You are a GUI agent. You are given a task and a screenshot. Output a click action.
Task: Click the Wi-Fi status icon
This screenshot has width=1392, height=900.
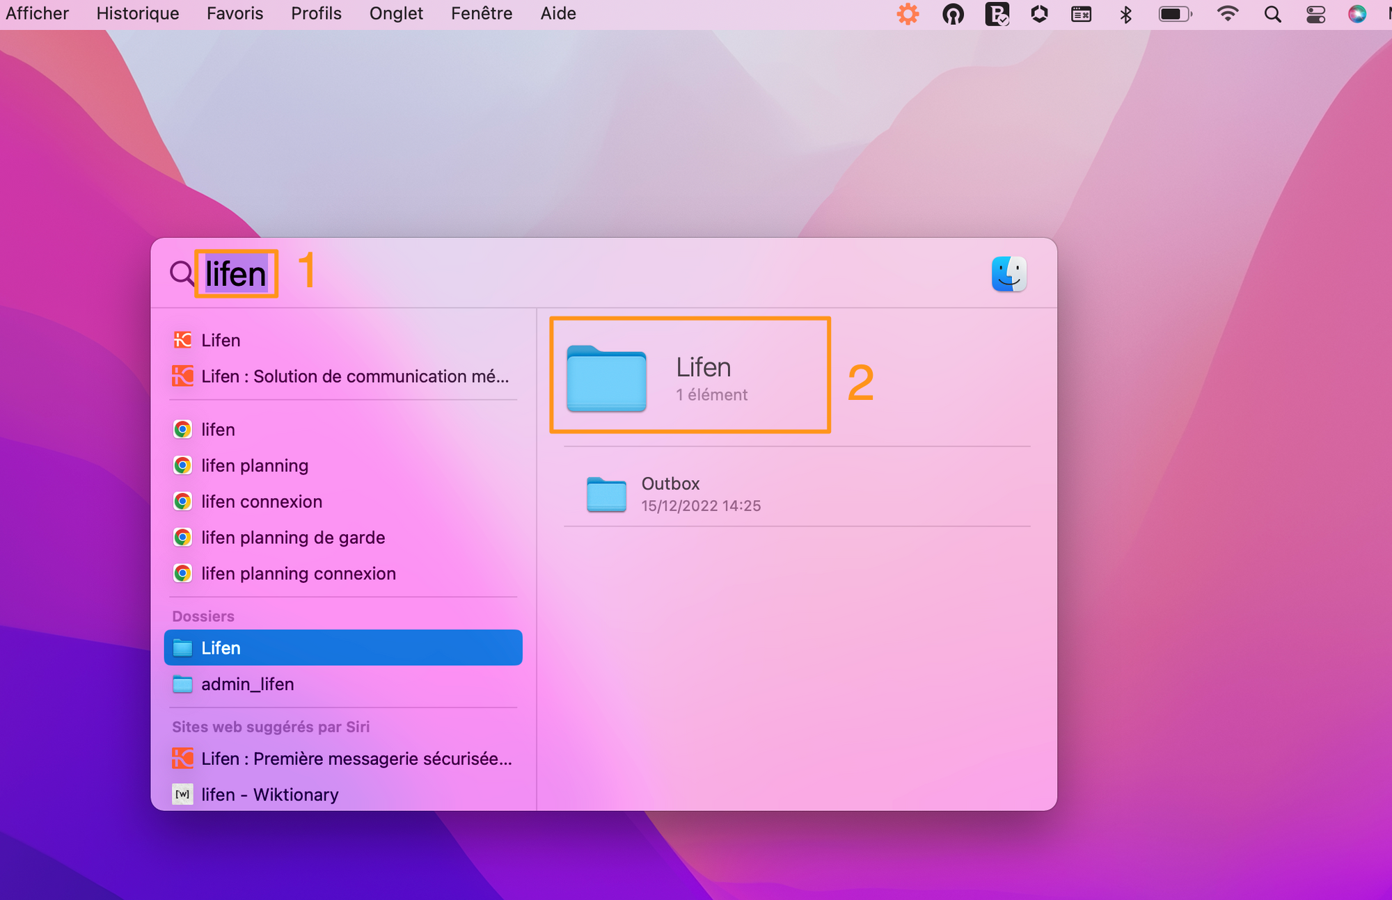click(x=1227, y=14)
